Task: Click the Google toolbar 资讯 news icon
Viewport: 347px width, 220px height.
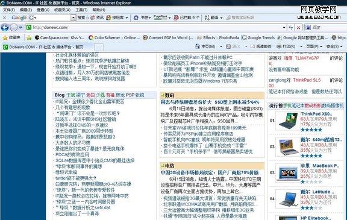Action: point(93,17)
